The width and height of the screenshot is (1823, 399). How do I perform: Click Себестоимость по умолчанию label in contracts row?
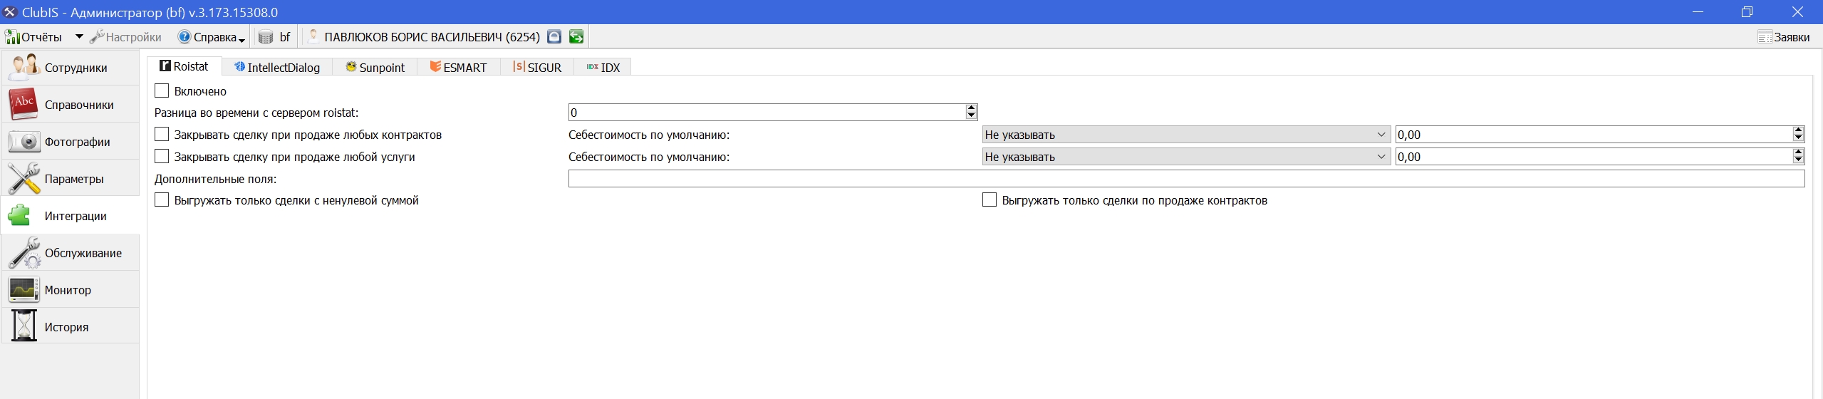[649, 135]
